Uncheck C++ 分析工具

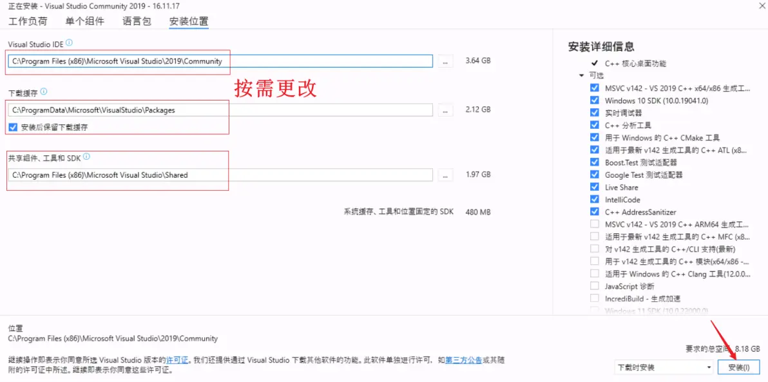pyautogui.click(x=595, y=126)
